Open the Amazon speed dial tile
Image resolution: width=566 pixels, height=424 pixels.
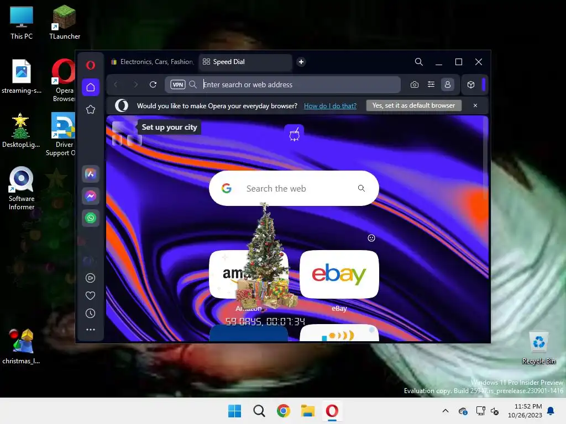coord(248,274)
